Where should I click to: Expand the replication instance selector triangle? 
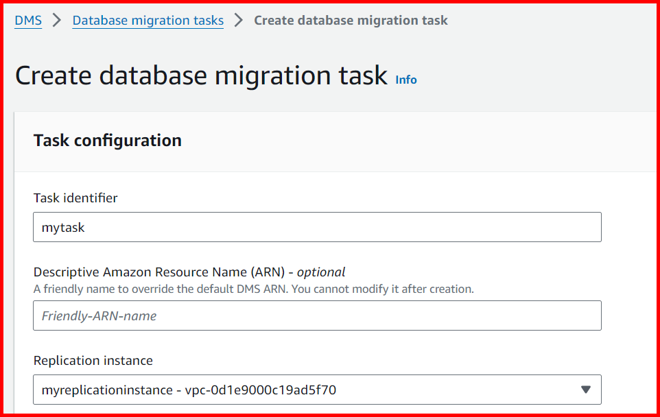click(586, 389)
